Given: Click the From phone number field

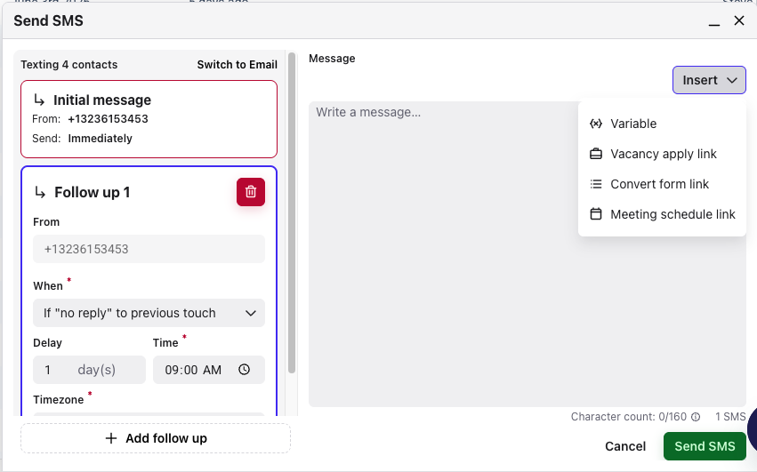Looking at the screenshot, I should (149, 249).
